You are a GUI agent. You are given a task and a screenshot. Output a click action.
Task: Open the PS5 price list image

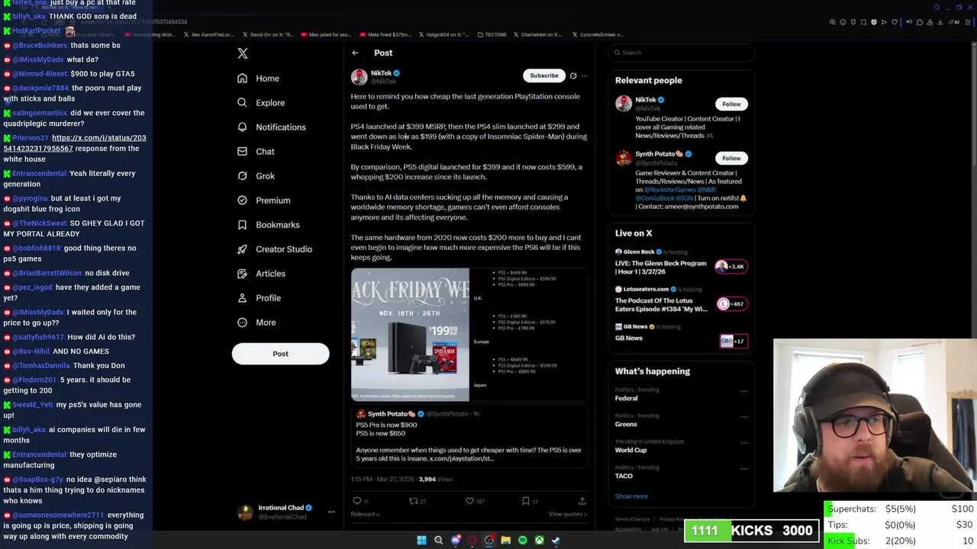click(x=529, y=334)
